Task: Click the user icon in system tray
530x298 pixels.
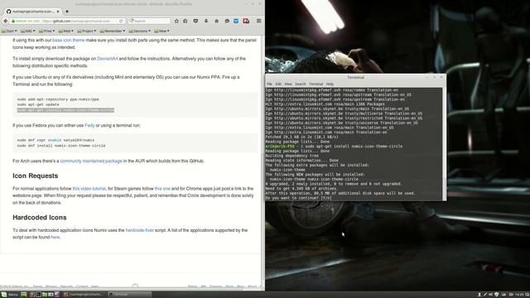Action: coord(479,295)
